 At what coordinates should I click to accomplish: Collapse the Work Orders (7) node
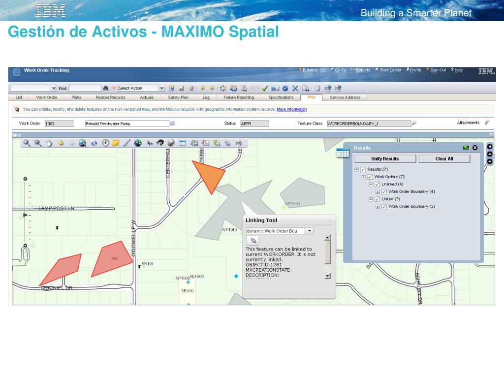tap(364, 177)
